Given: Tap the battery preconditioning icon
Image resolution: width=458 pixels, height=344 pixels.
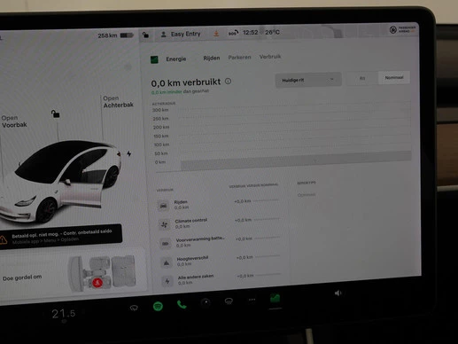Looking at the screenshot, I should pyautogui.click(x=166, y=244).
